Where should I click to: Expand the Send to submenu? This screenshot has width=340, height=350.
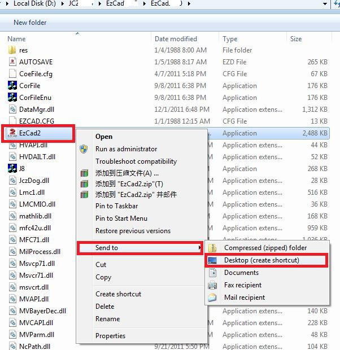(x=140, y=248)
